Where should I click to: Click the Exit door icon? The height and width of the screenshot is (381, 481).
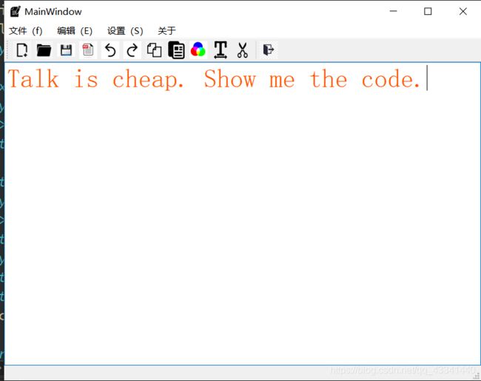269,50
